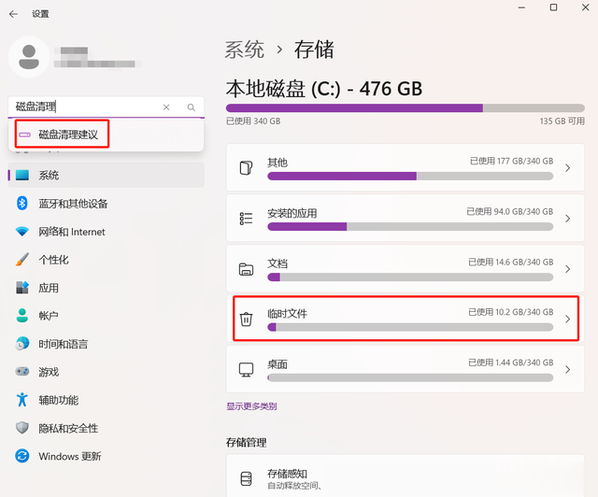Screen dimensions: 598x497
Task: Expand 安装的应用 chevron arrow
Action: pyautogui.click(x=567, y=219)
